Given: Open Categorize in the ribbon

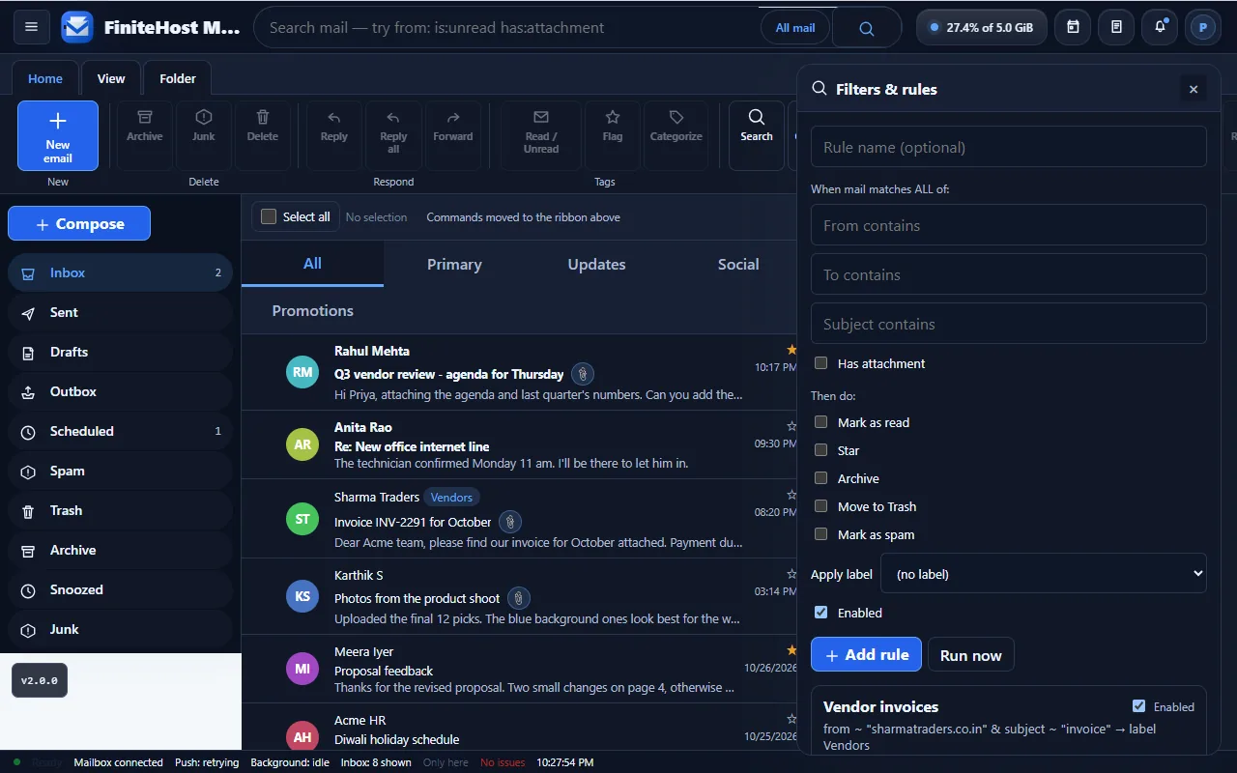Looking at the screenshot, I should point(676,135).
